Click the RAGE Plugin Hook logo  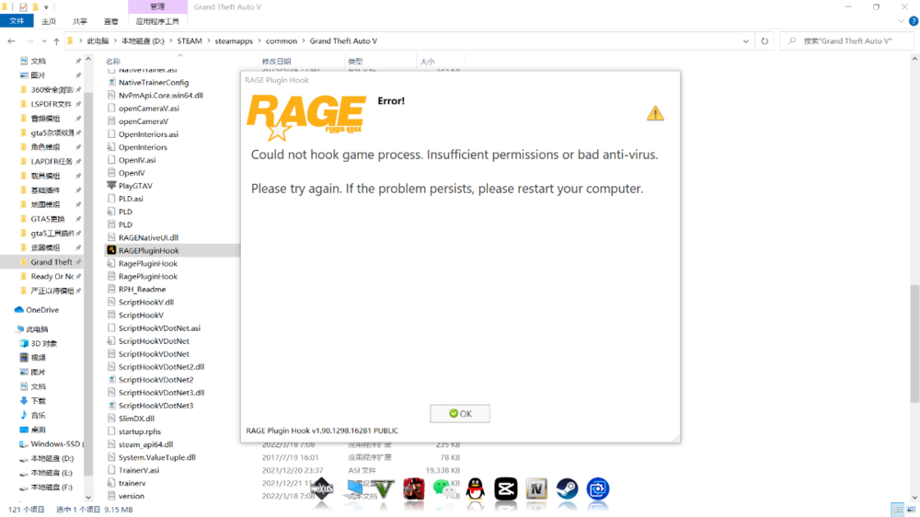[306, 118]
